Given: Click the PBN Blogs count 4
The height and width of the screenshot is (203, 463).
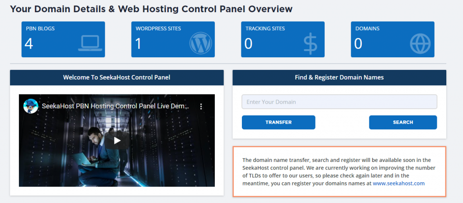Looking at the screenshot, I should point(29,44).
